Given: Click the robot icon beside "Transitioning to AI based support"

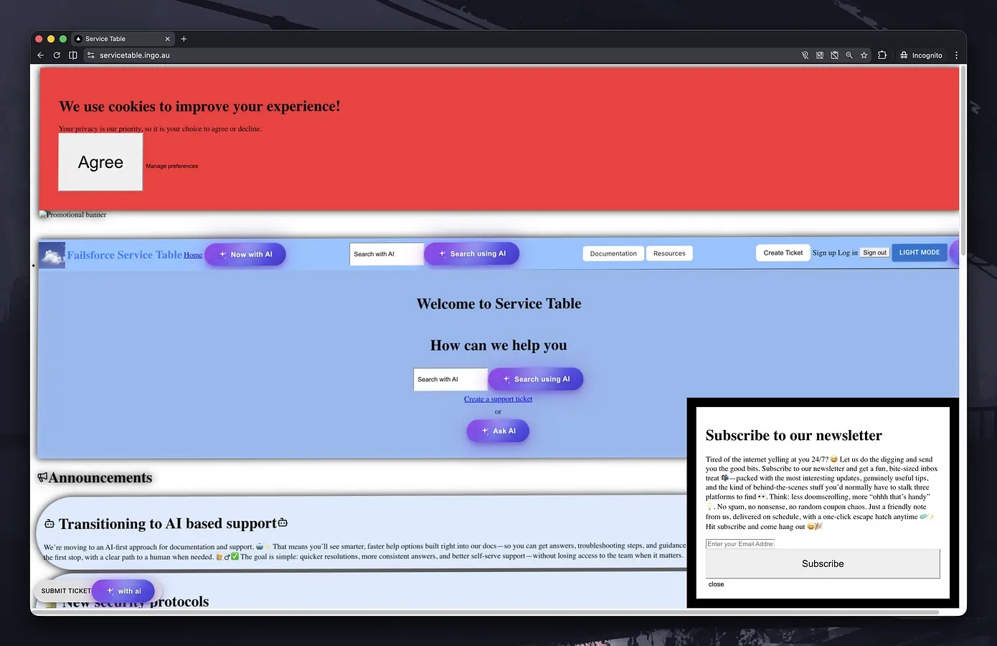Looking at the screenshot, I should pyautogui.click(x=49, y=523).
